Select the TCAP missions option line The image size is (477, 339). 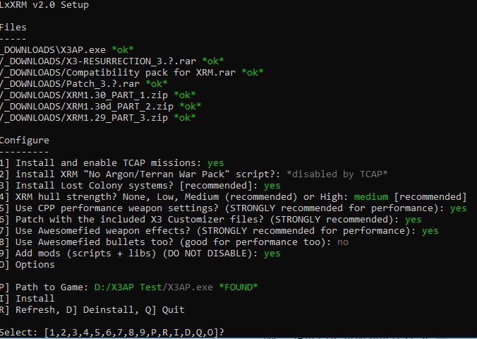pos(112,163)
